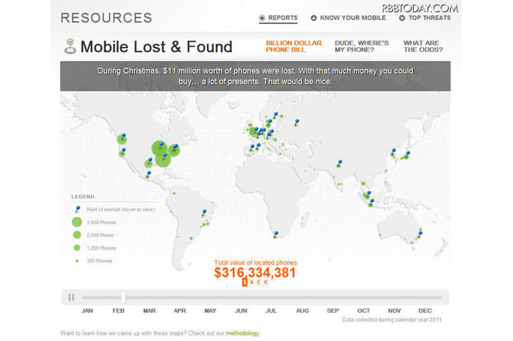Screen dimensions: 513x341
Task: Click the Mobile Lost & Found map-pin icon
Action: pyautogui.click(x=71, y=46)
